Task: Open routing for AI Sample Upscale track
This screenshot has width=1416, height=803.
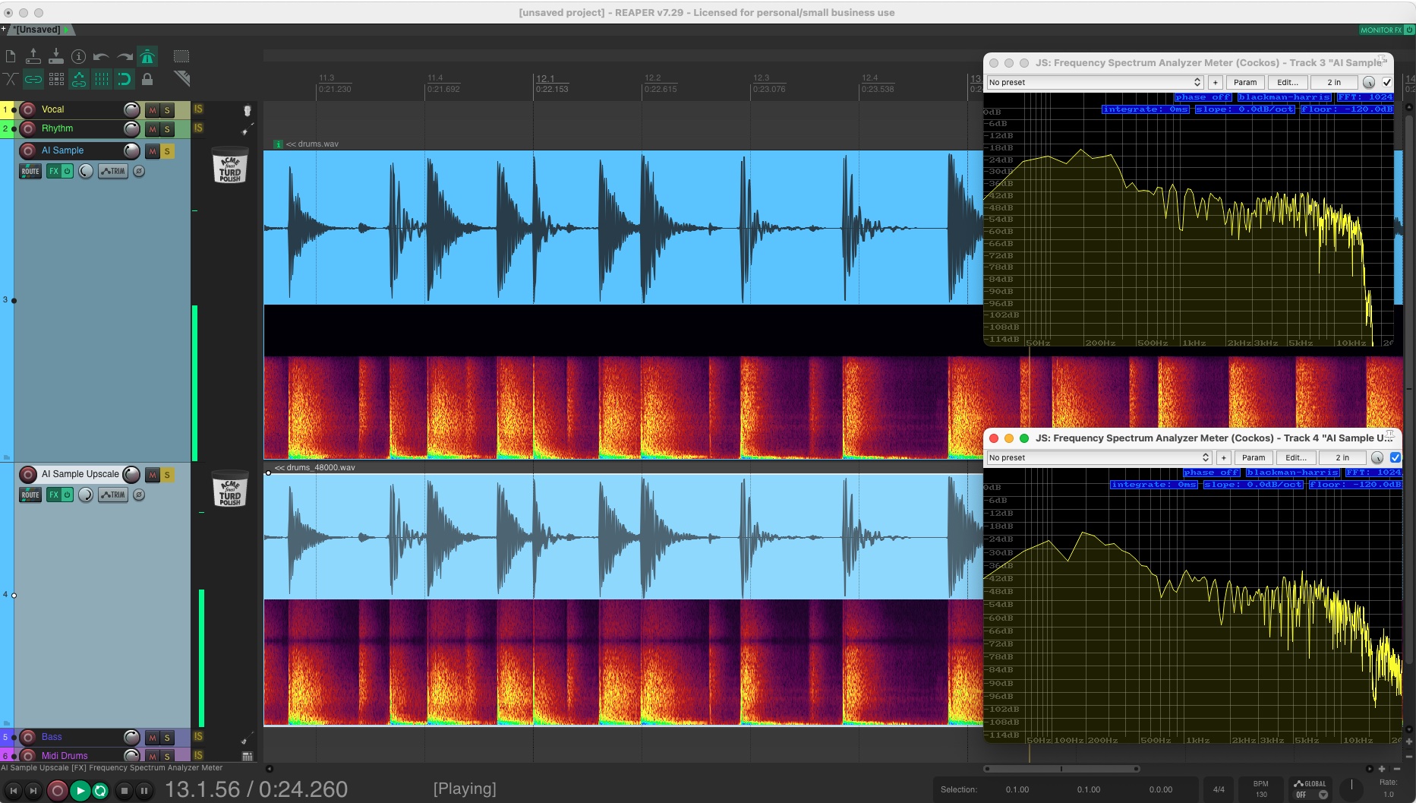Action: click(30, 495)
